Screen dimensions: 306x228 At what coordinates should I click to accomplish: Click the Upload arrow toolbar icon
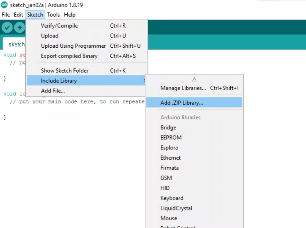pos(19,28)
